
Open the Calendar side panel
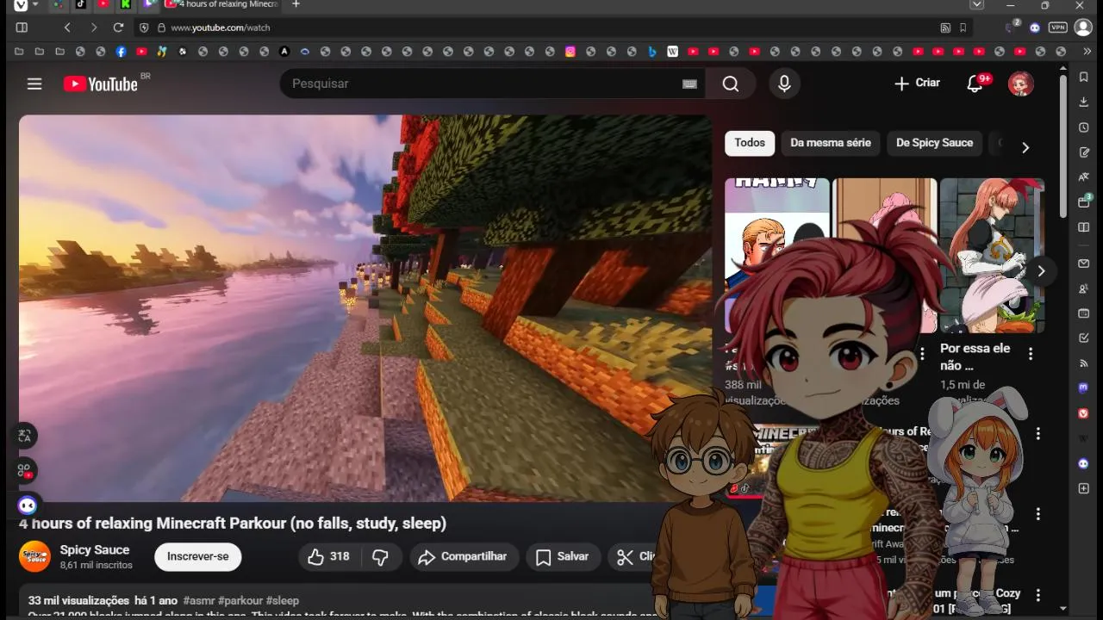pos(1084,313)
